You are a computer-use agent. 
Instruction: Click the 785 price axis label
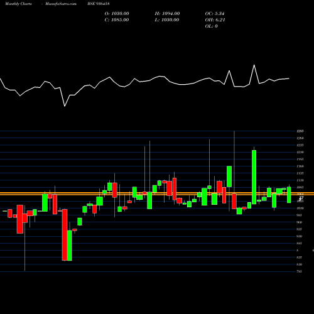(300, 271)
